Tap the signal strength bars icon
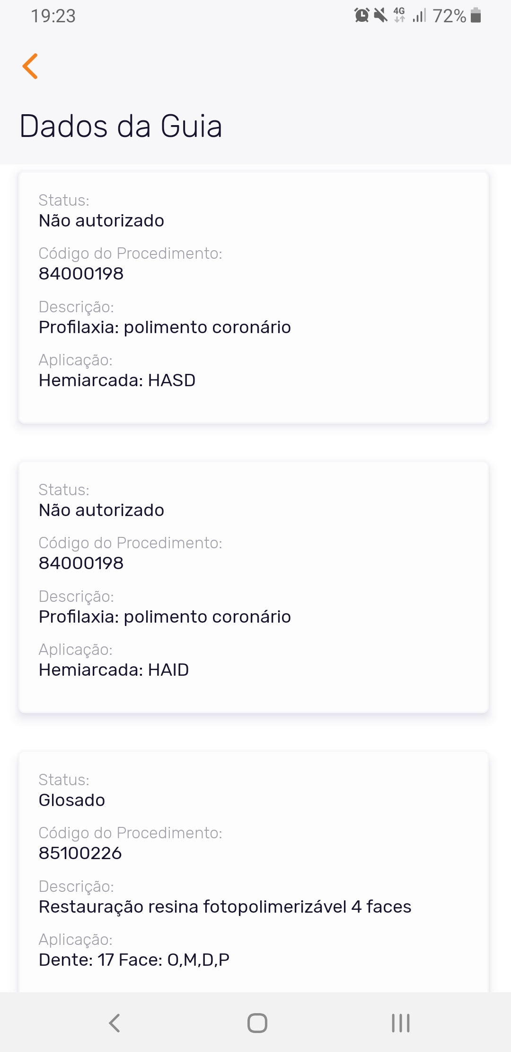This screenshot has height=1052, width=511. (x=419, y=16)
